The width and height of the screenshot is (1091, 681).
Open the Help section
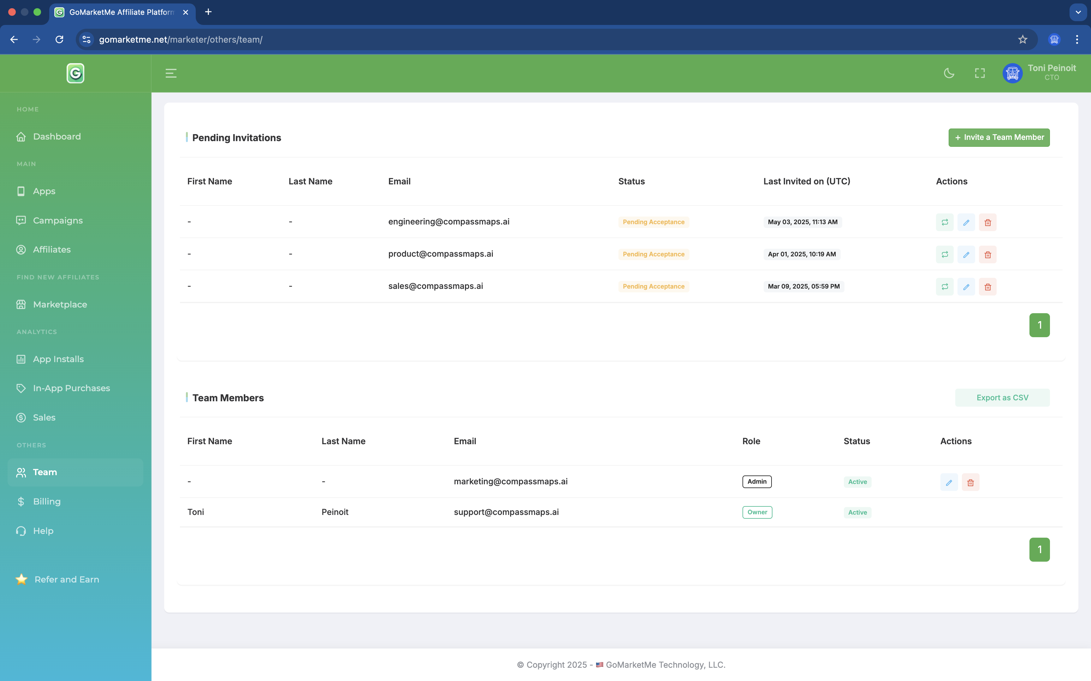point(75,531)
